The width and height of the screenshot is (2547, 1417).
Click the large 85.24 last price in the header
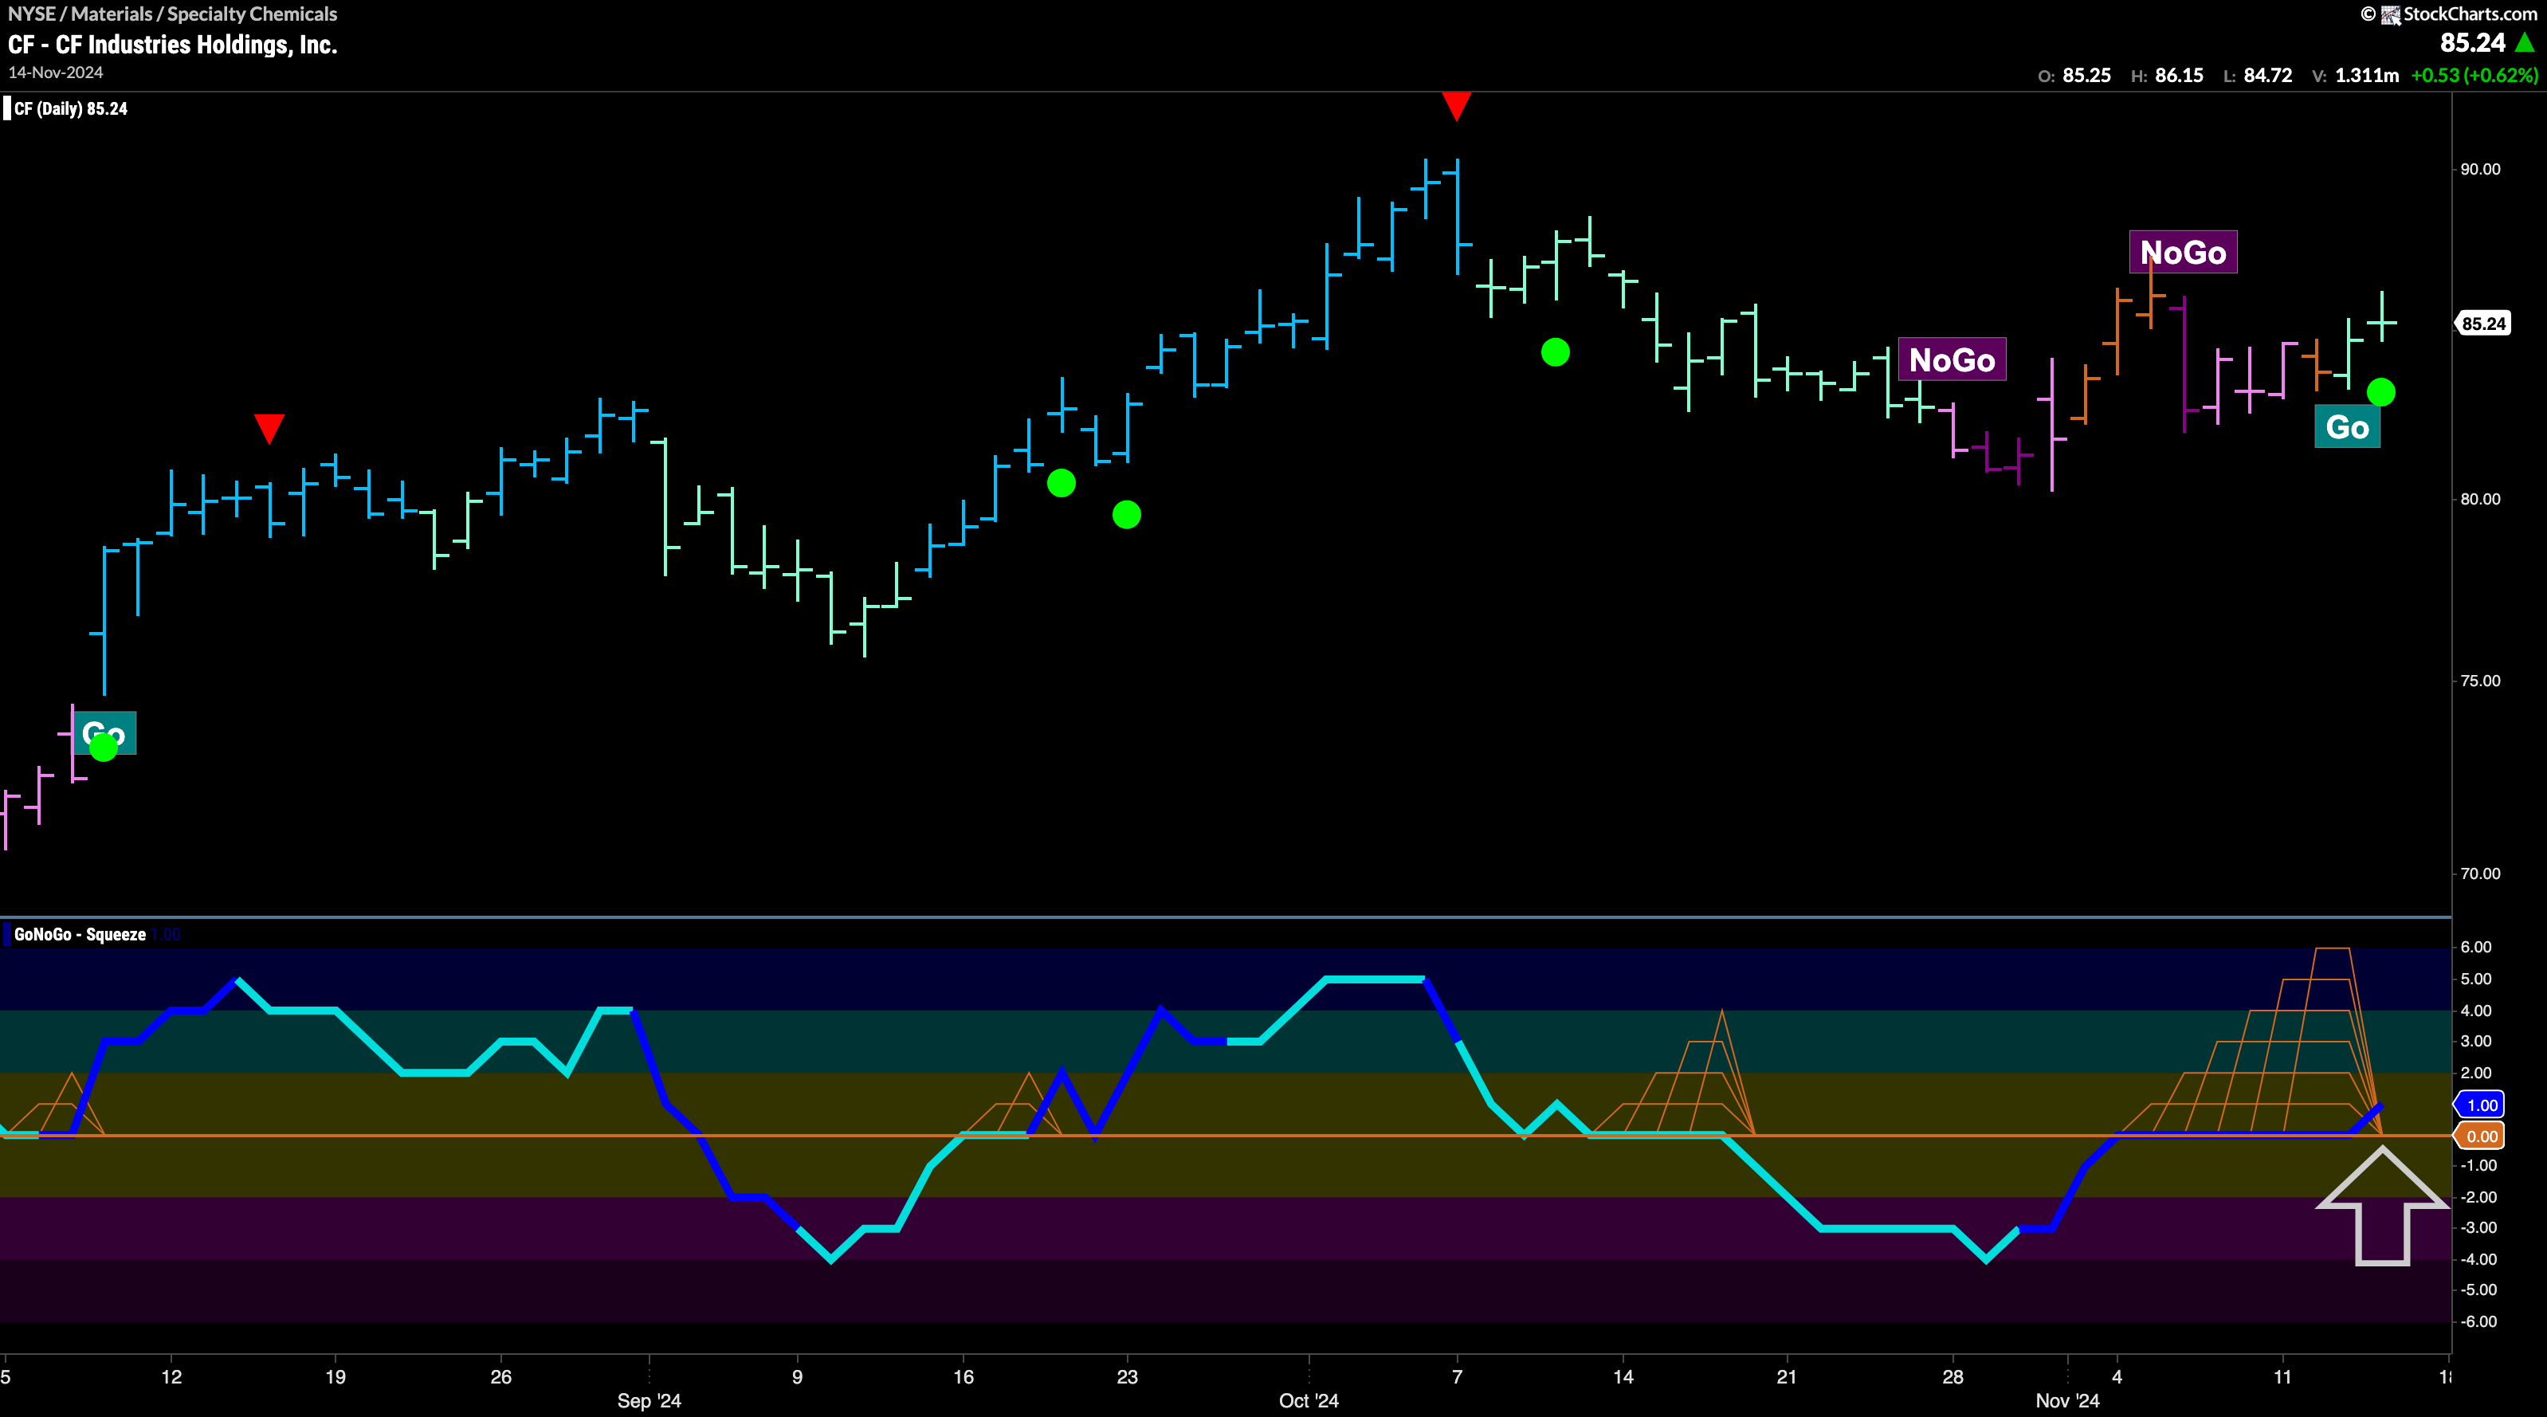click(x=2473, y=42)
